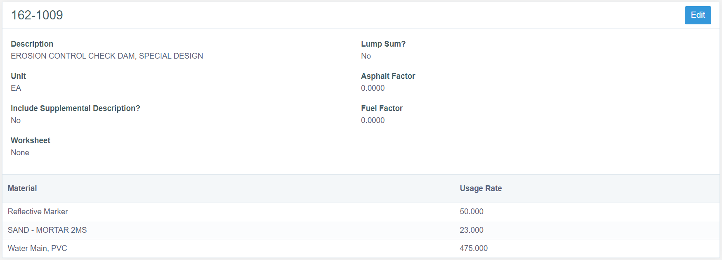Image resolution: width=722 pixels, height=260 pixels.
Task: Select the Water Main, PVC row
Action: 37,248
